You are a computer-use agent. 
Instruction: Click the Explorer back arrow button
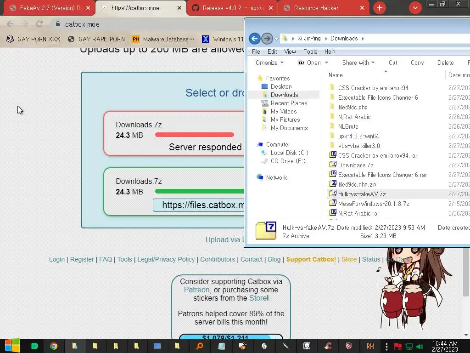[x=254, y=39]
